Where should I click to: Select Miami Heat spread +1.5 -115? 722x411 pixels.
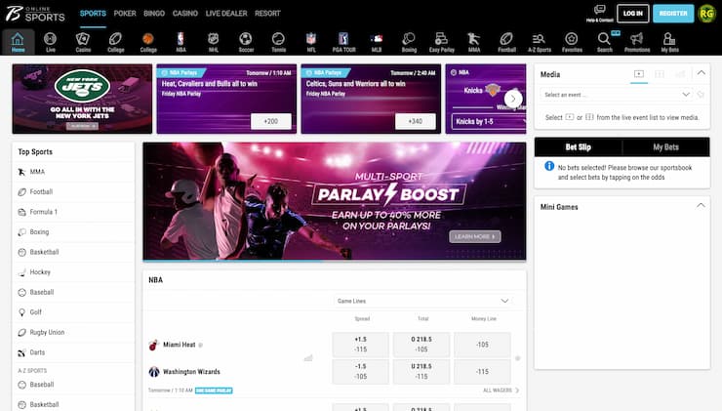(x=361, y=345)
